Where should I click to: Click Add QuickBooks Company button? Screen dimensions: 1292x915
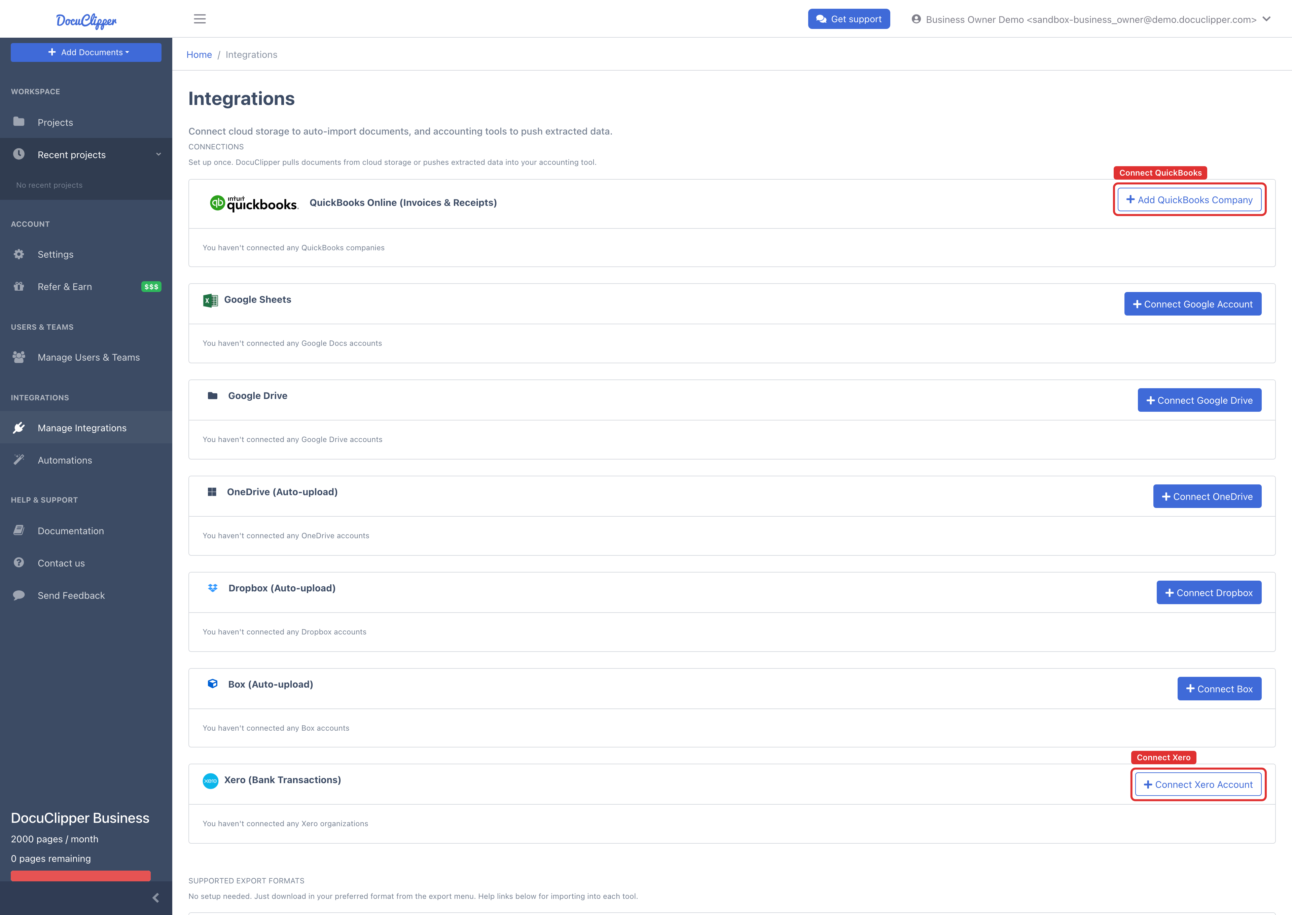click(x=1189, y=199)
